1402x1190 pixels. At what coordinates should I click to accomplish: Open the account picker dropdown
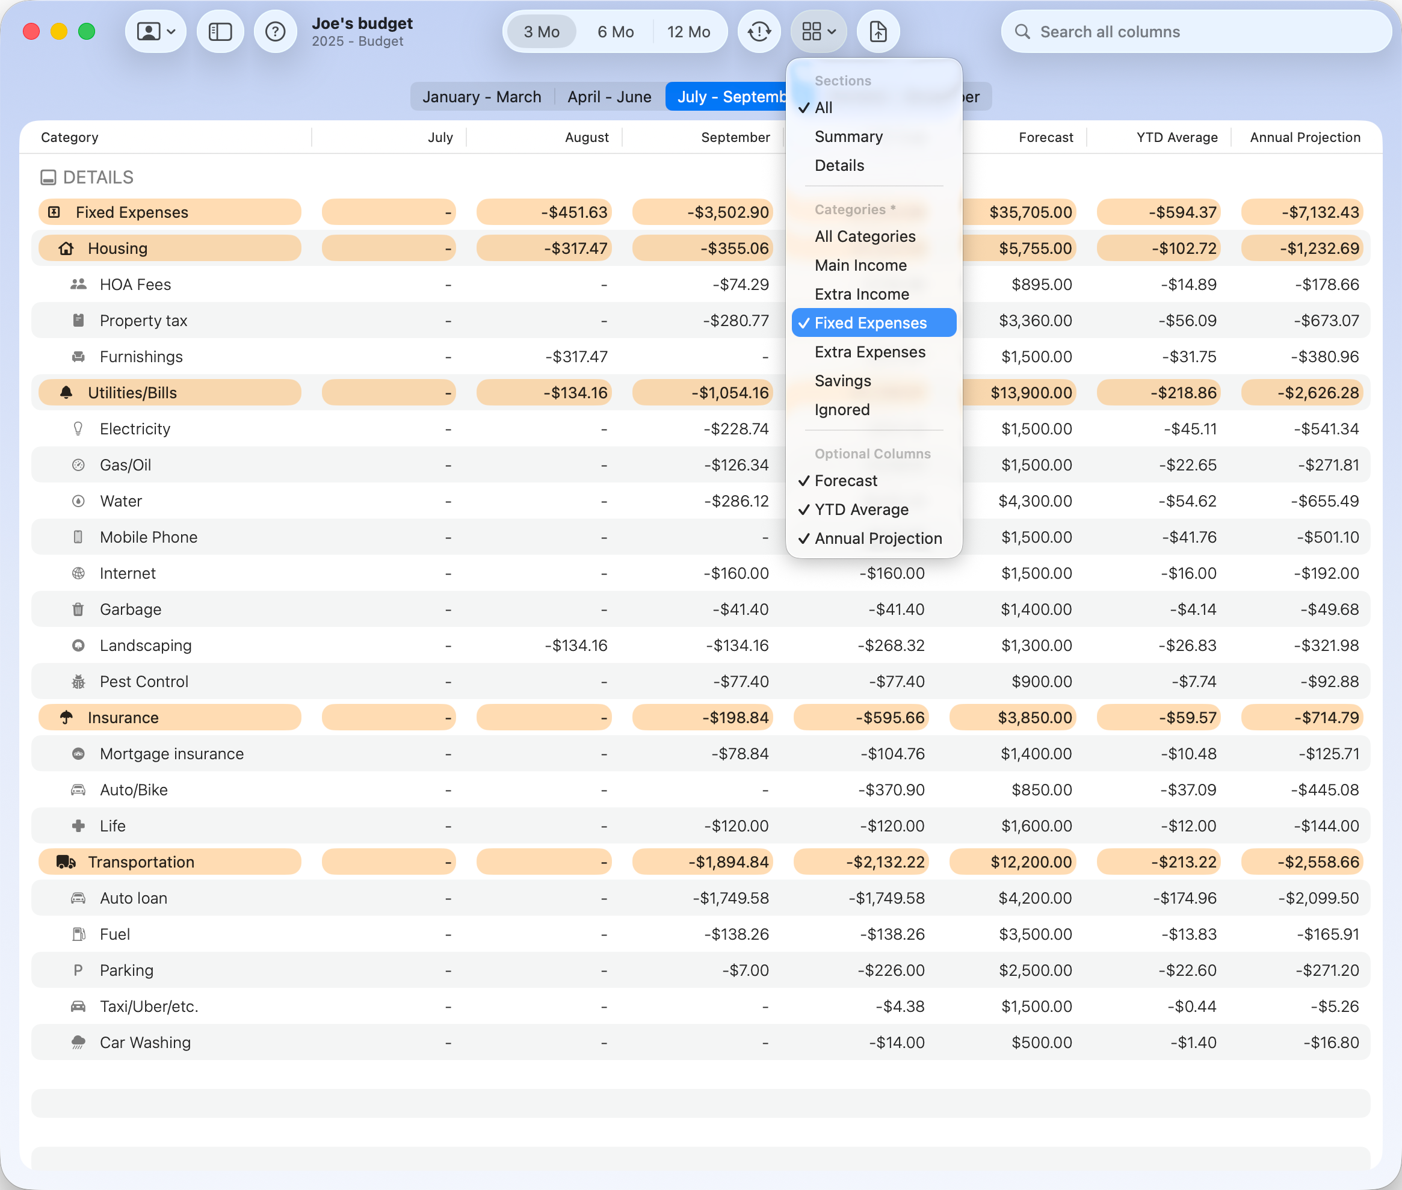156,32
